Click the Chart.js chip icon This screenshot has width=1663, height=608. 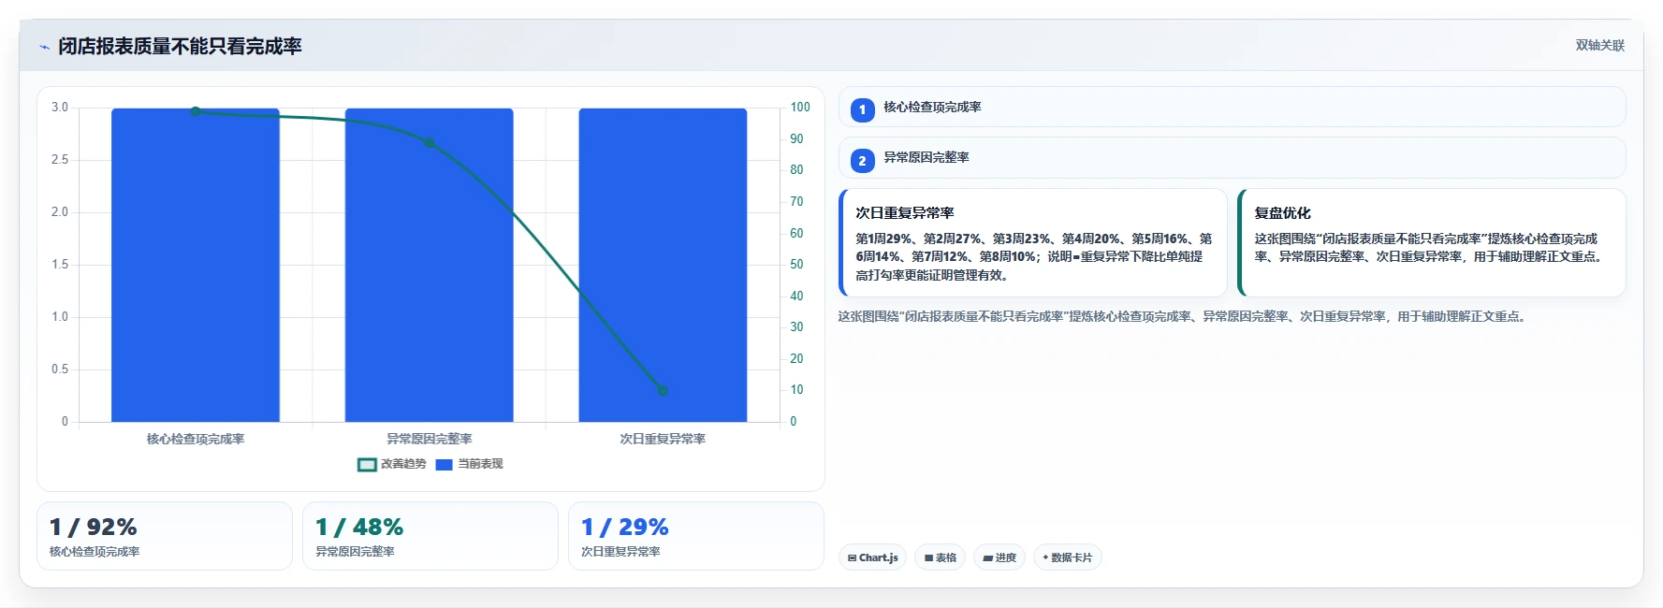coord(852,558)
